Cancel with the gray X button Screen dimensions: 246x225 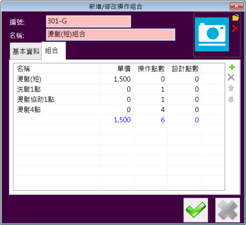coord(228,210)
